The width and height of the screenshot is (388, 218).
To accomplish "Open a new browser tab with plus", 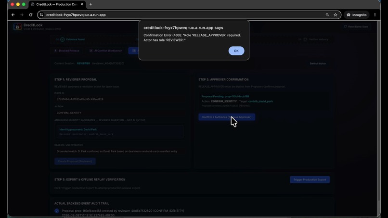I will click(x=91, y=4).
